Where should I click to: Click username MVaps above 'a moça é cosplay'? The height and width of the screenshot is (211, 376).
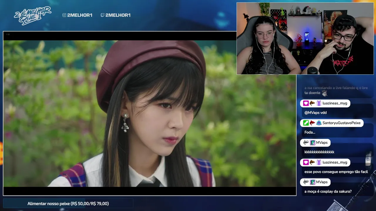pos(322,182)
